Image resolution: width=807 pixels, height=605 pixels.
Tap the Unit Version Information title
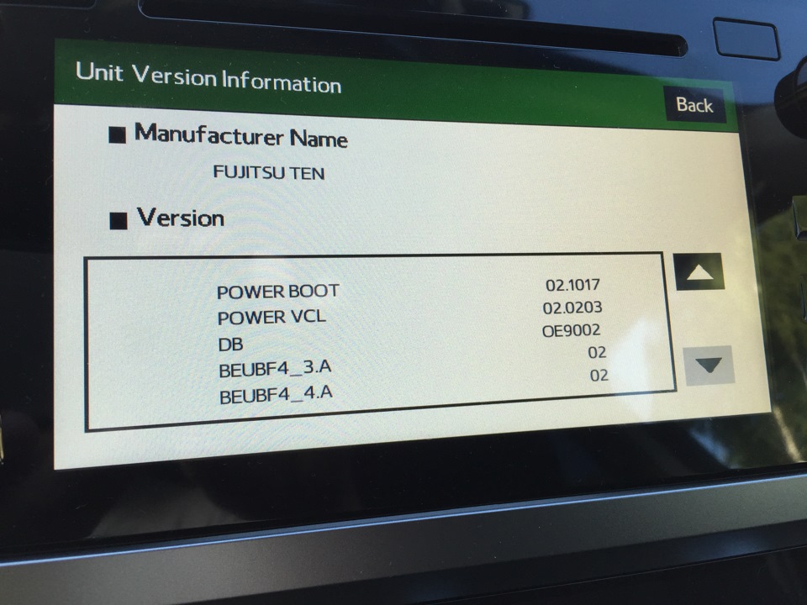[208, 77]
